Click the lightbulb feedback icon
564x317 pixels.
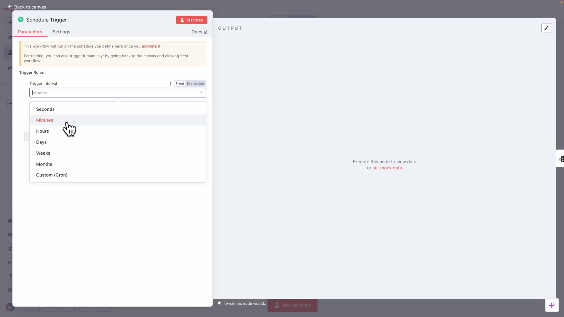(x=219, y=303)
